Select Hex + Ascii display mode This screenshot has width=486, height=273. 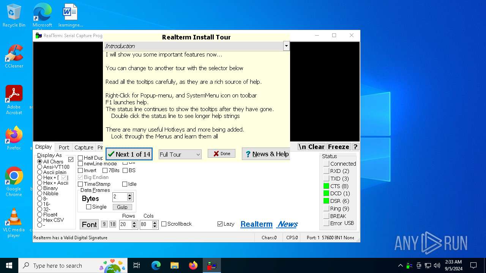click(40, 183)
